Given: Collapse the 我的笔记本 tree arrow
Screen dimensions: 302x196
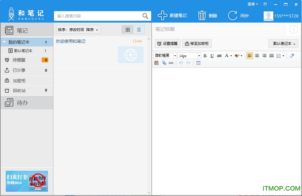Looking at the screenshot, I should [4, 42].
